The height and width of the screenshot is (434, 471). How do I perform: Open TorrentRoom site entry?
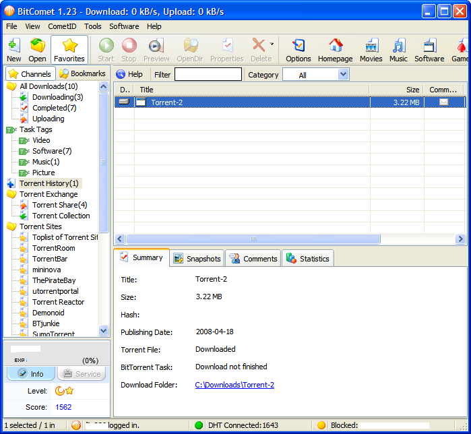coord(54,249)
